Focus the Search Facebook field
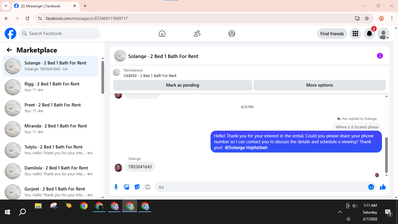The image size is (398, 224). coord(59,34)
